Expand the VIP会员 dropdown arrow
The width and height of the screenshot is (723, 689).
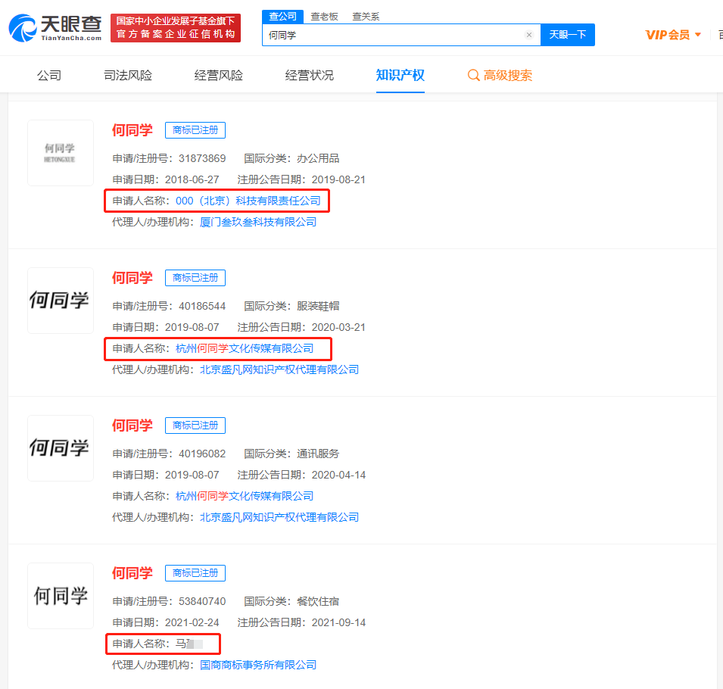click(698, 35)
